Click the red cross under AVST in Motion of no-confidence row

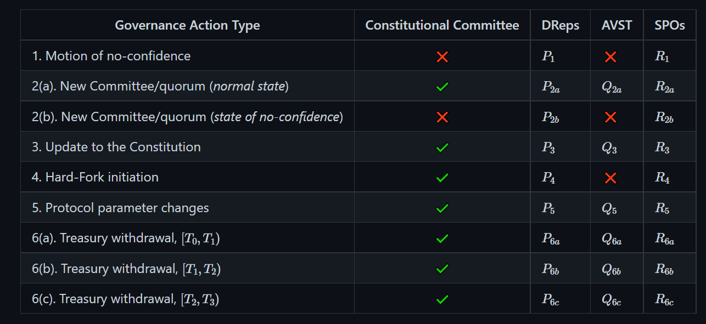click(x=610, y=56)
